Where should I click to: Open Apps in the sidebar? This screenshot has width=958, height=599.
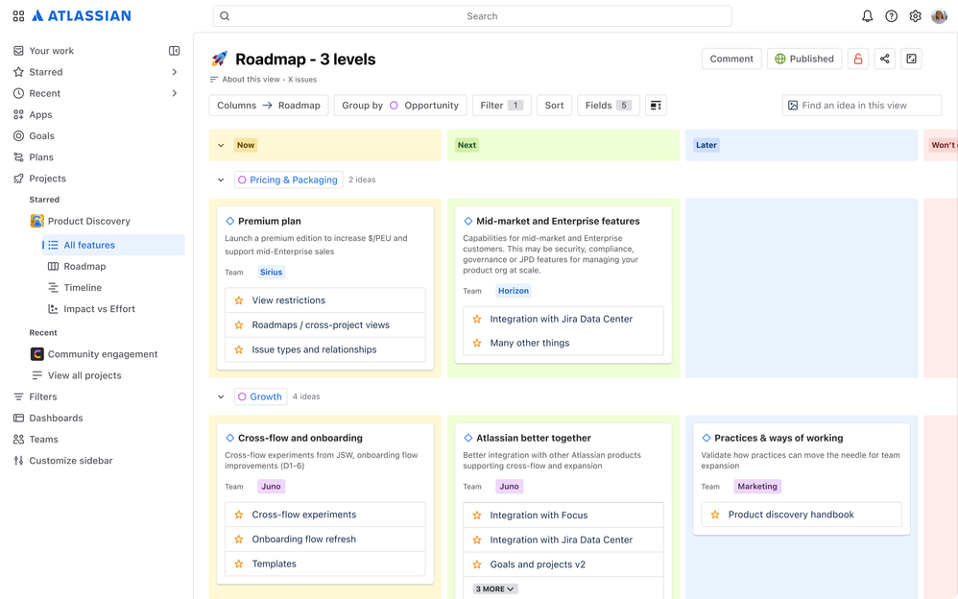click(x=40, y=114)
